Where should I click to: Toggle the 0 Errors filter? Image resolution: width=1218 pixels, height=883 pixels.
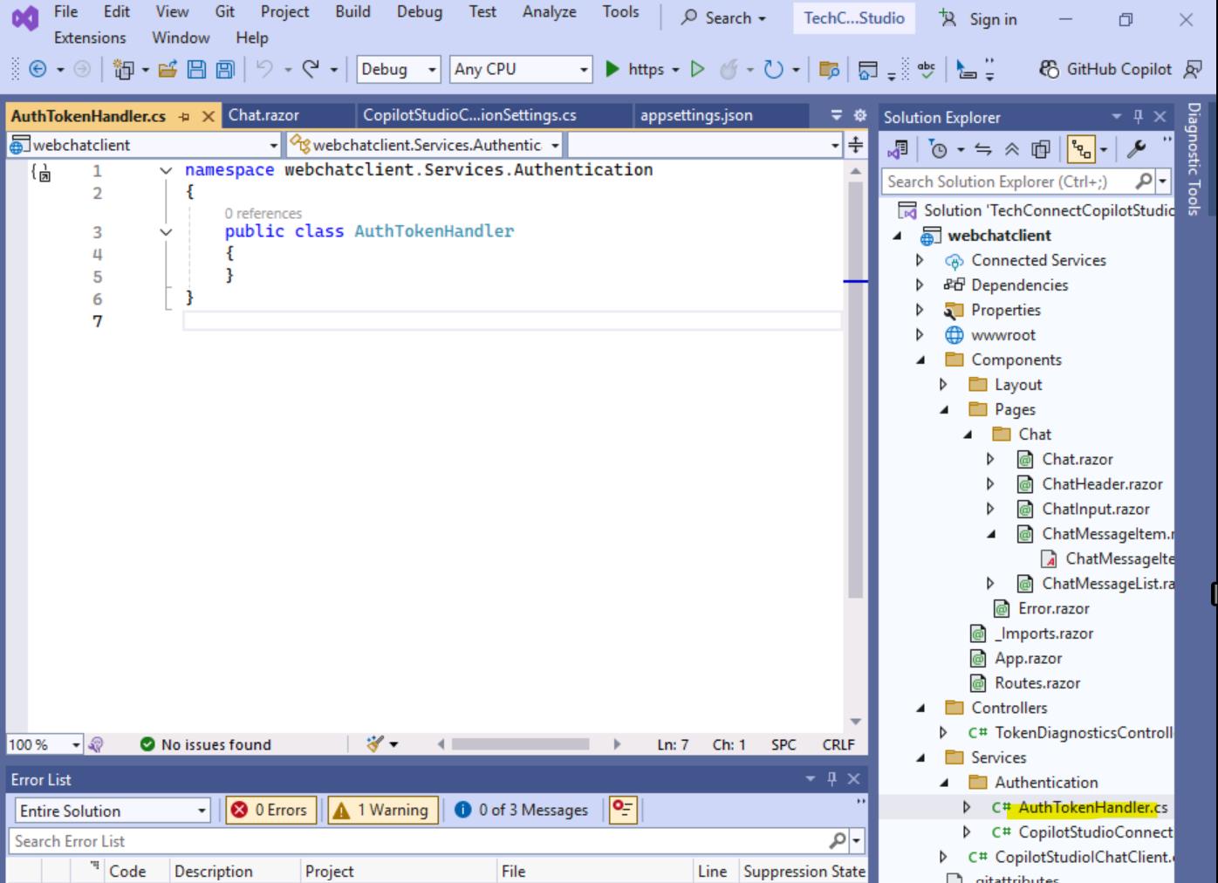tap(270, 811)
